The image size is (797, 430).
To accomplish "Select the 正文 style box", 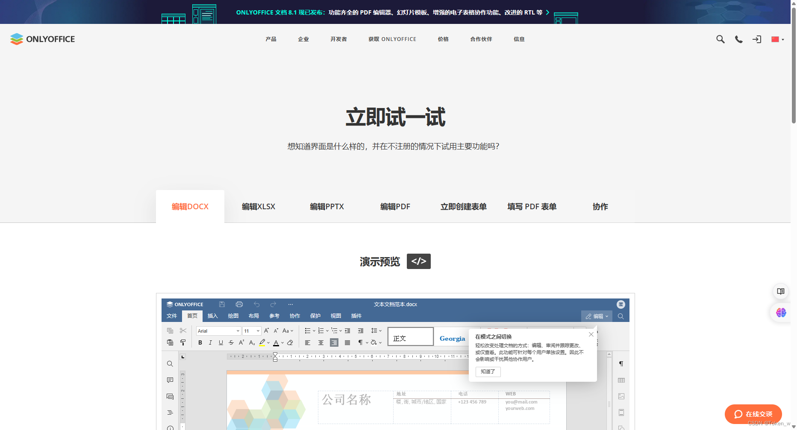I will [411, 336].
